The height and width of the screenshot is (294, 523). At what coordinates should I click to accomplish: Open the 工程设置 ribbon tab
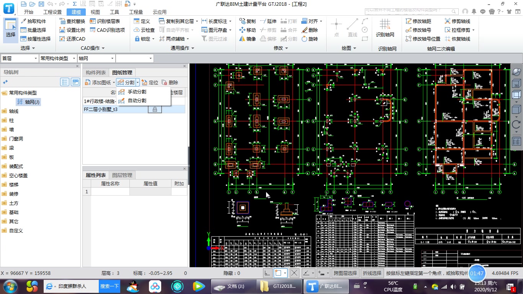pyautogui.click(x=52, y=12)
